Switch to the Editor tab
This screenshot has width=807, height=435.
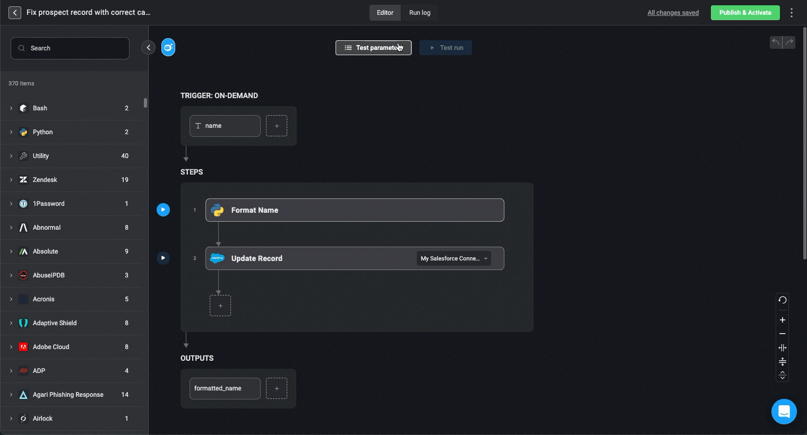coord(385,13)
